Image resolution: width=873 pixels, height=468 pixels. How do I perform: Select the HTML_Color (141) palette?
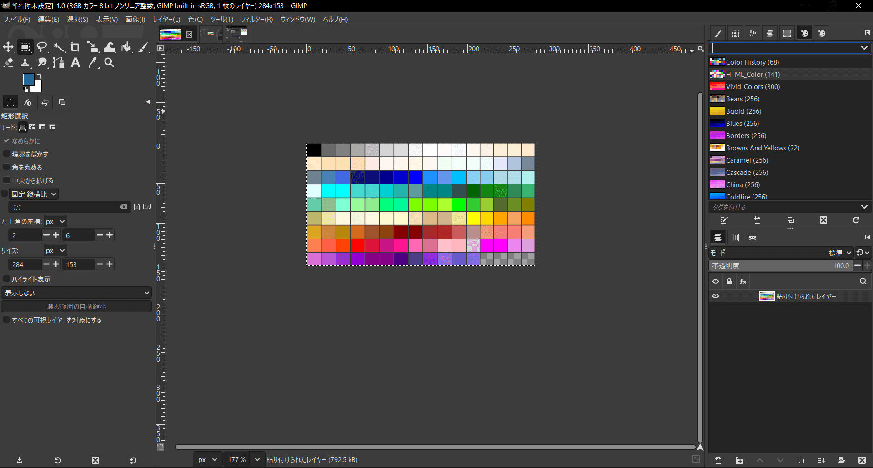(x=790, y=74)
